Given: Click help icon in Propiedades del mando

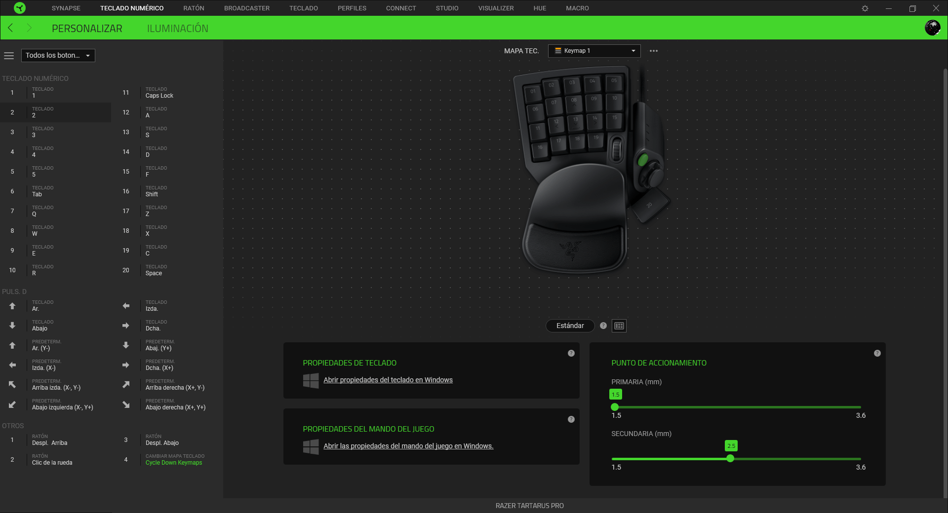Looking at the screenshot, I should [571, 419].
